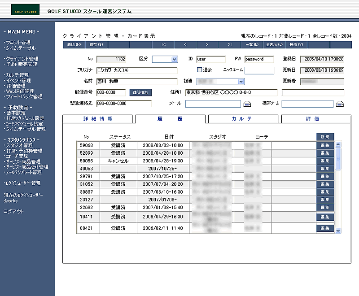Image resolution: width=359 pixels, height=296 pixels.
Task: Click 編集 for record 52399
Action: click(x=325, y=153)
